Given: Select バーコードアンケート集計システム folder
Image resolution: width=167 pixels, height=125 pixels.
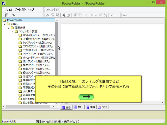Looking at the screenshot, I should [39, 58].
